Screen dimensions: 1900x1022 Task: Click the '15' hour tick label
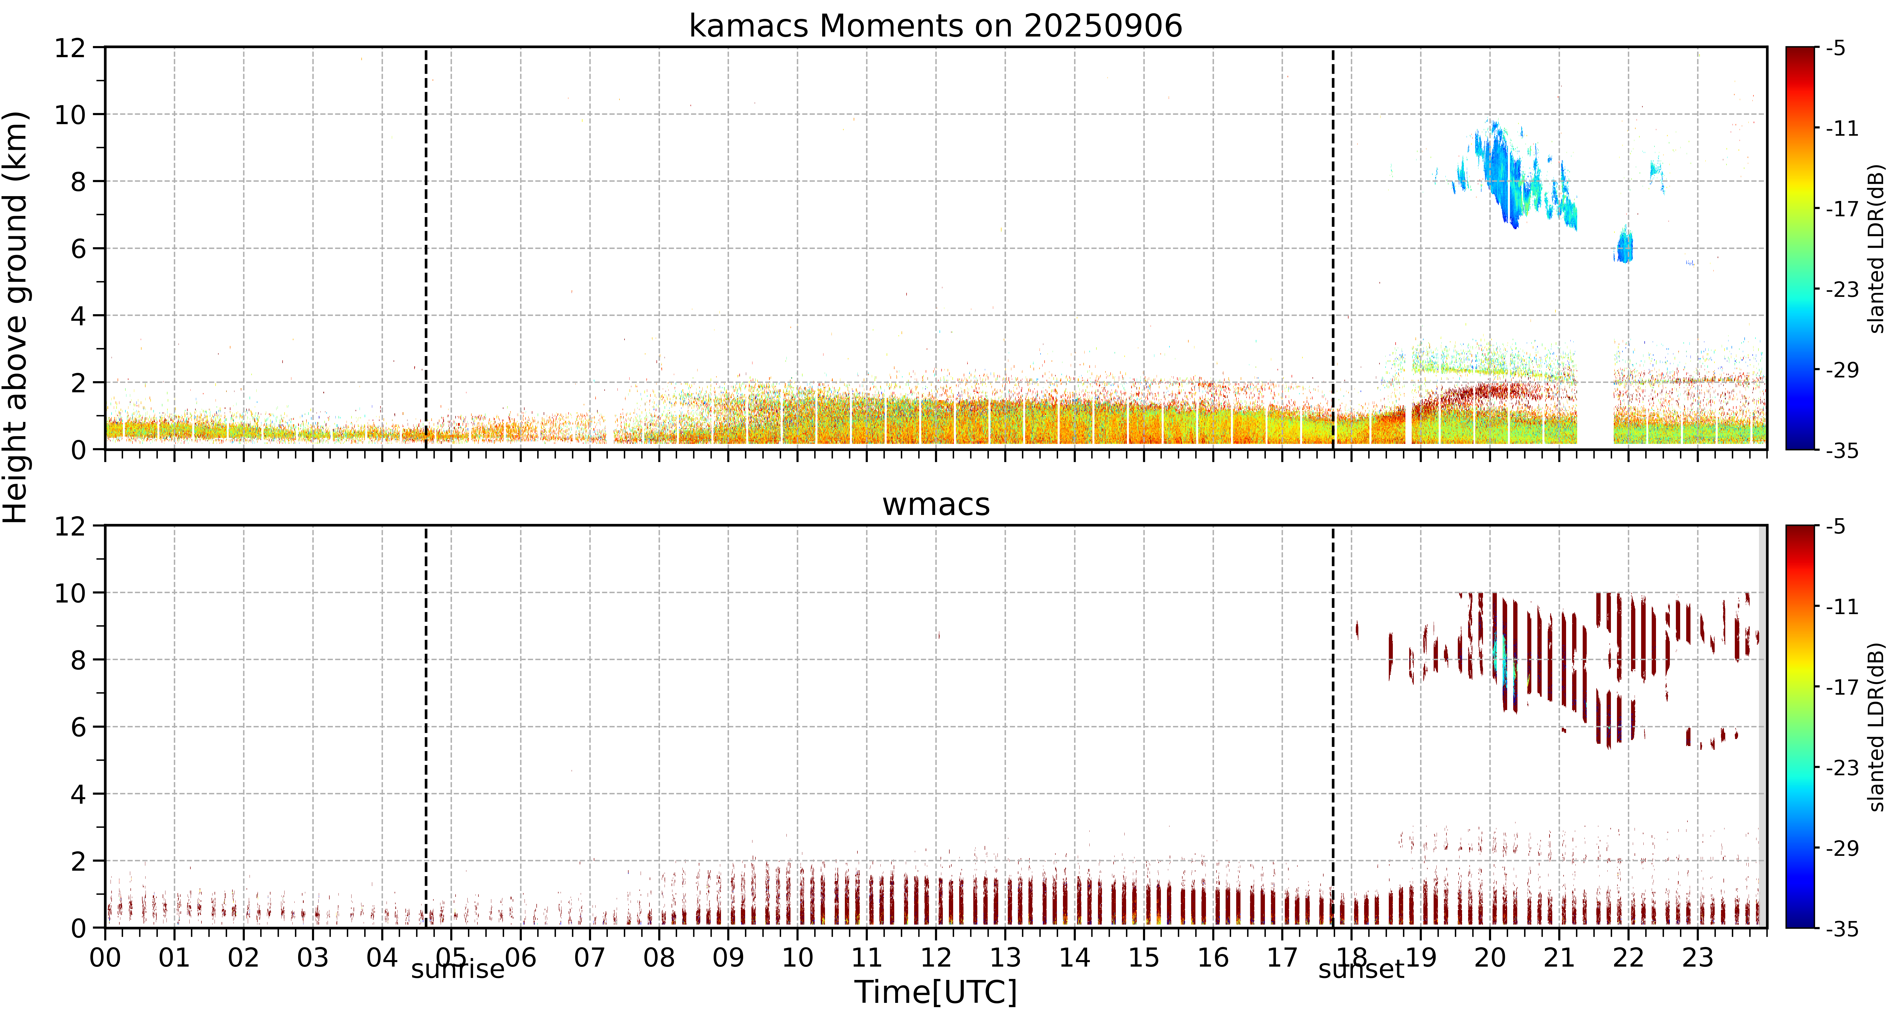pos(1144,958)
